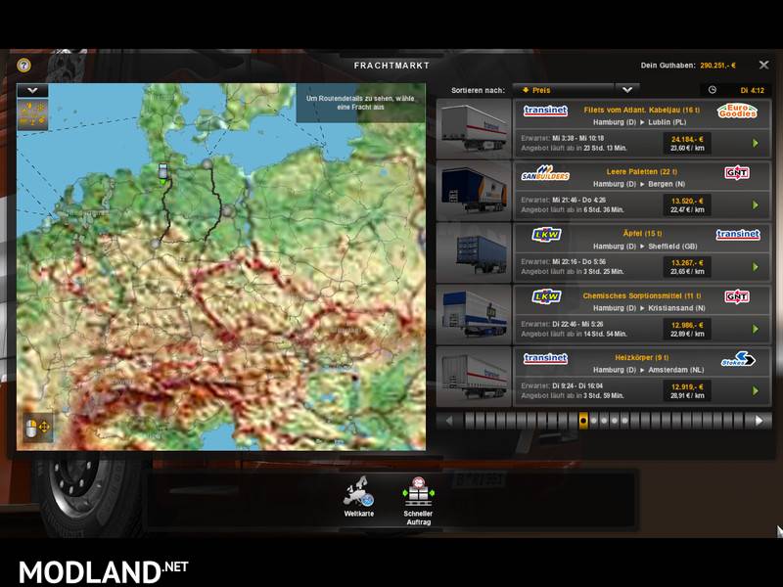
Task: Click the GNT logo in the Bergen job
Action: click(737, 173)
